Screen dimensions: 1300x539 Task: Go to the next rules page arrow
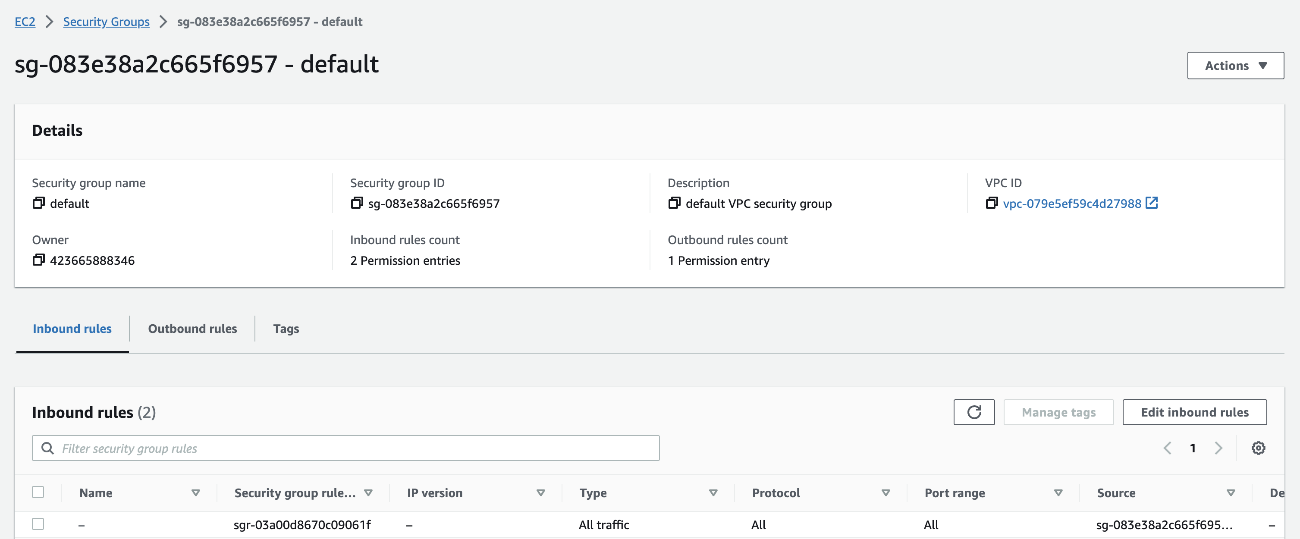(1218, 448)
